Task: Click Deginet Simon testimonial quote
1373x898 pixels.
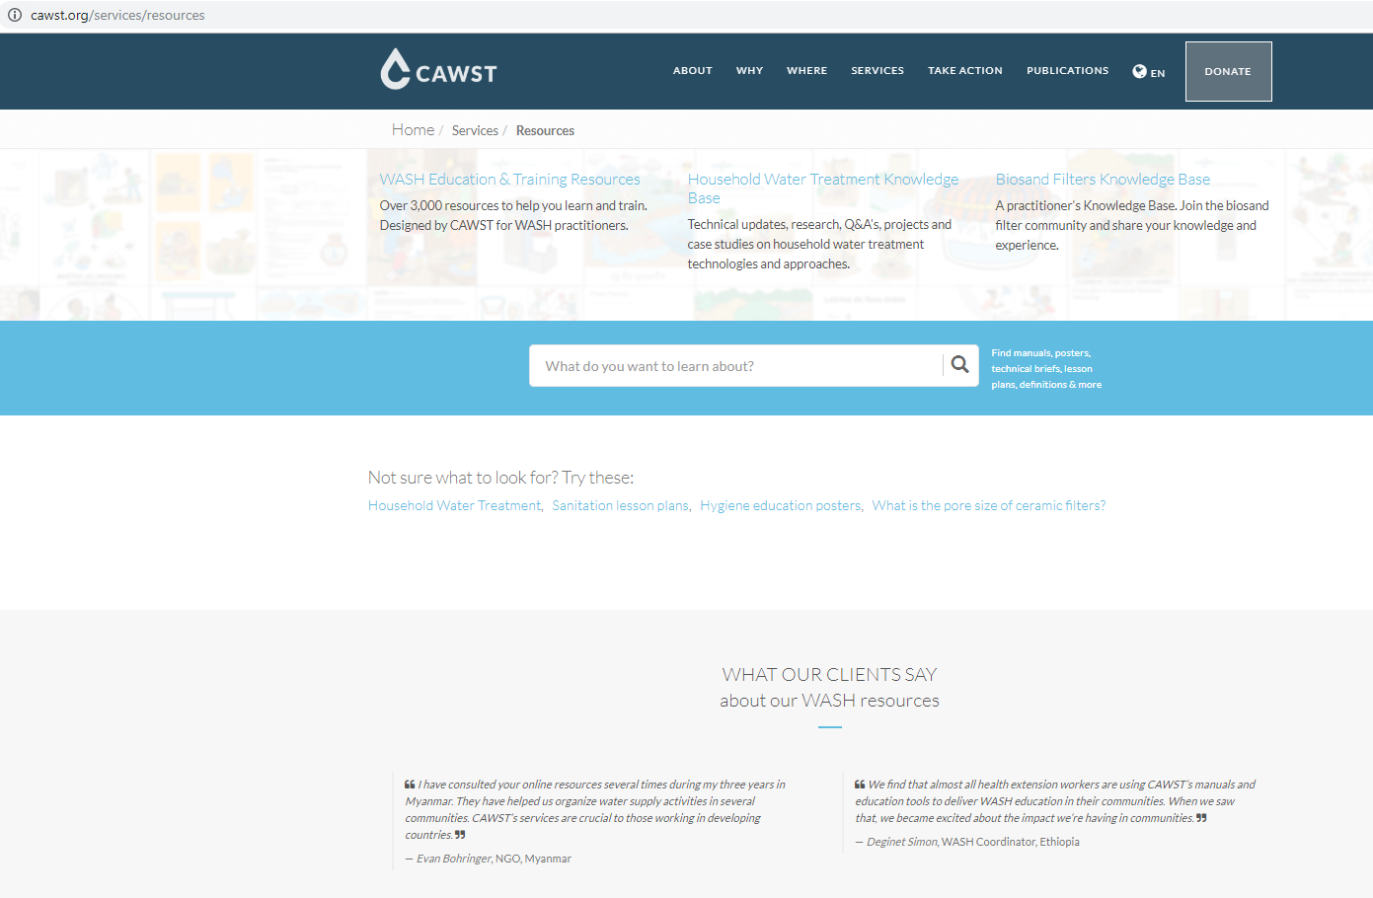Action: [1055, 801]
